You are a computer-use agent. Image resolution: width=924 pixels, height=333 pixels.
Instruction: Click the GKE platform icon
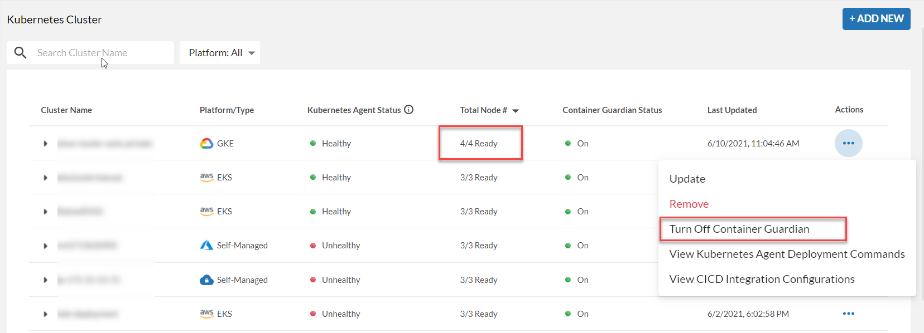(x=206, y=144)
